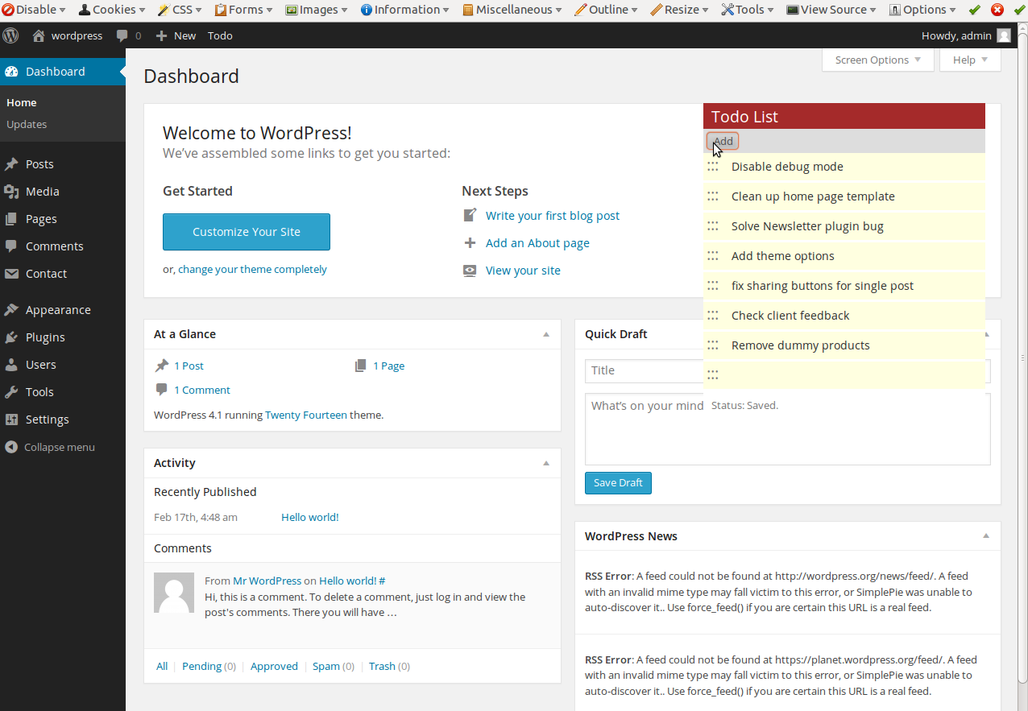Open the wordpress site home icon
This screenshot has width=1028, height=711.
tap(39, 35)
